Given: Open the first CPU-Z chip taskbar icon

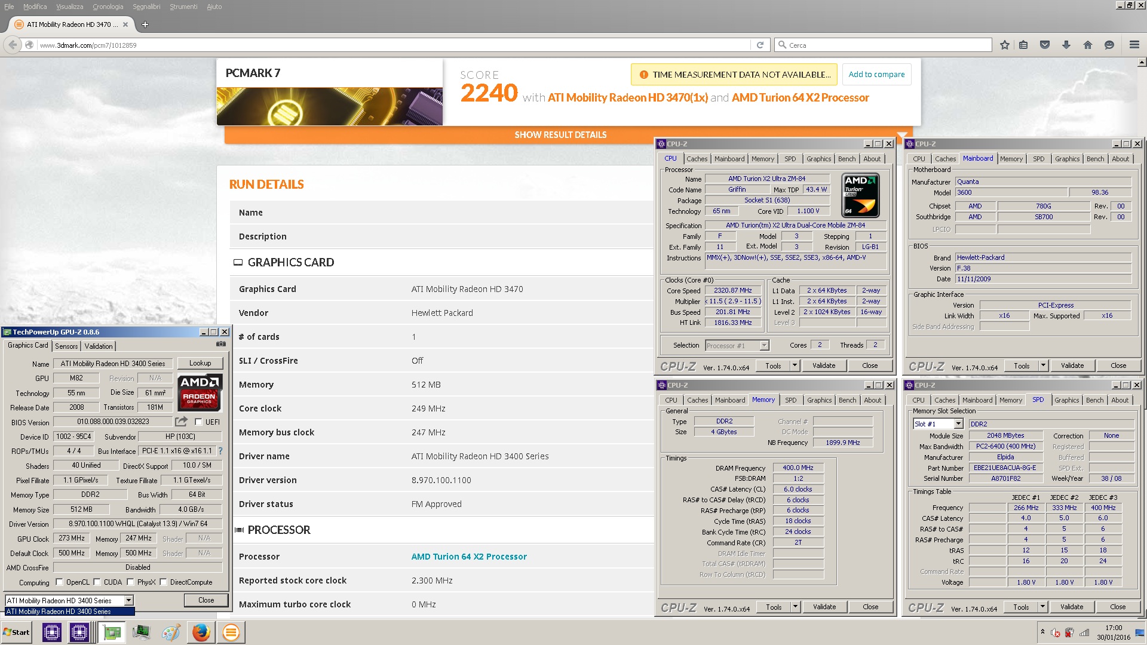Looking at the screenshot, I should (x=52, y=632).
